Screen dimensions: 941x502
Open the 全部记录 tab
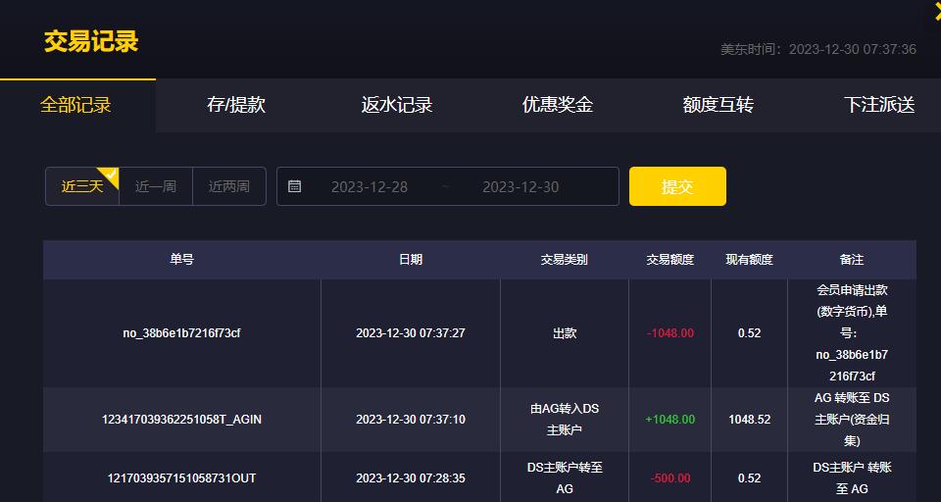pyautogui.click(x=75, y=105)
